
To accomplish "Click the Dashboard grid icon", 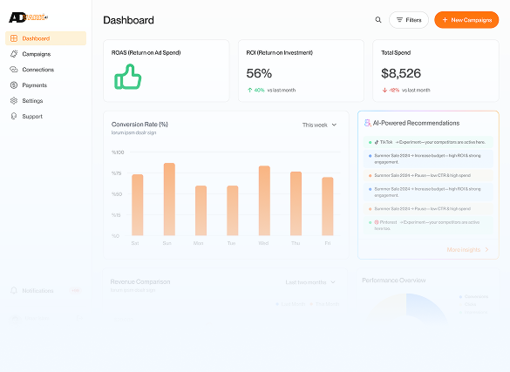I will [14, 38].
